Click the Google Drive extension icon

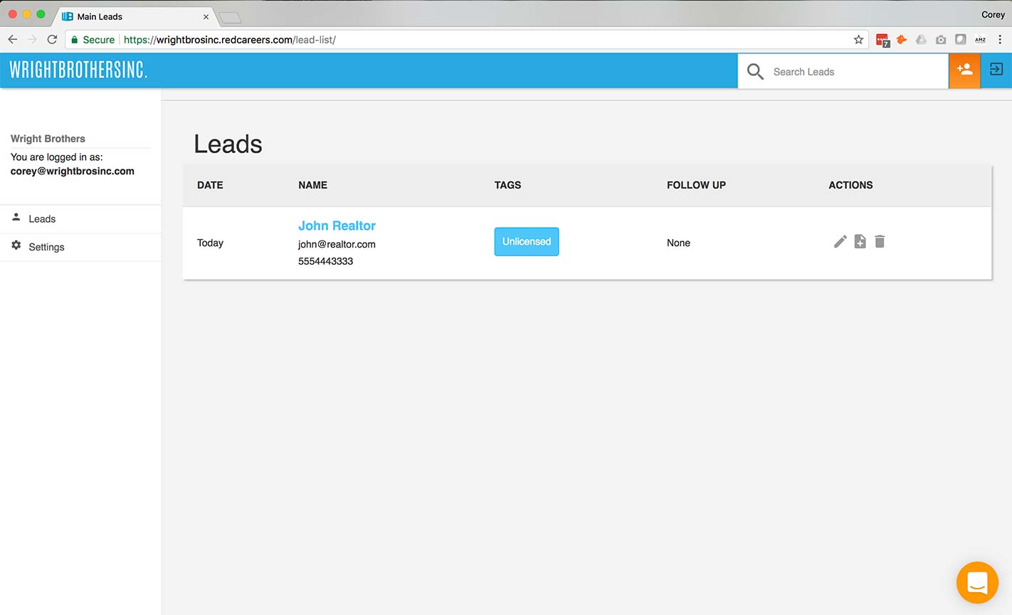[x=921, y=40]
